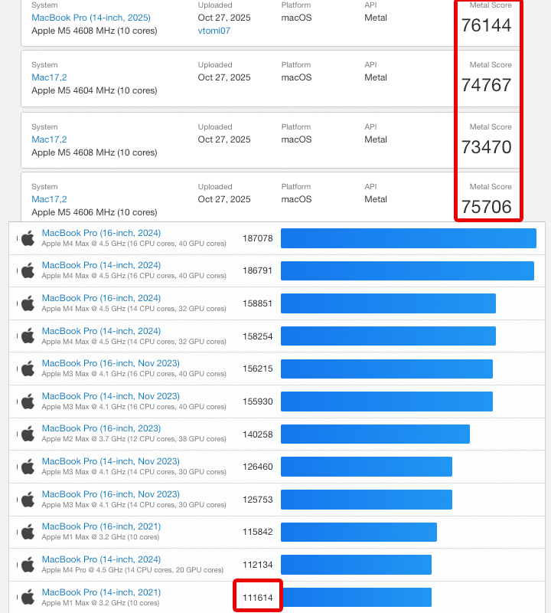The width and height of the screenshot is (551, 613).
Task: Open the MacBook Pro link scoring 125753
Action: [110, 494]
